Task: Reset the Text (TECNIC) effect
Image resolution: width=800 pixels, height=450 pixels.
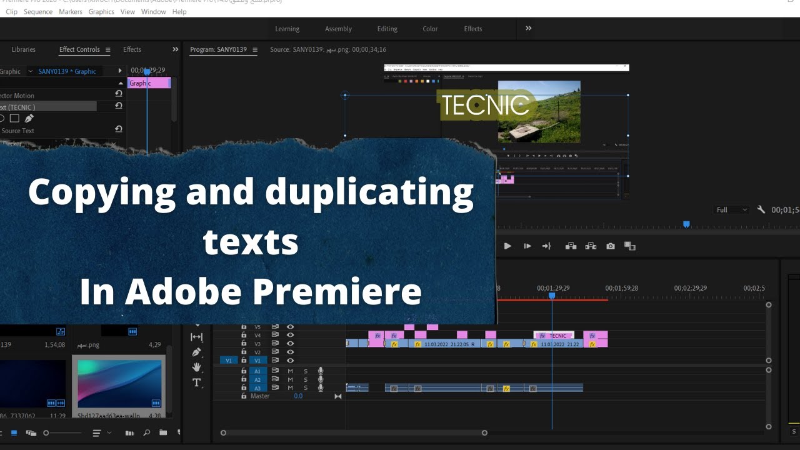Action: point(119,106)
